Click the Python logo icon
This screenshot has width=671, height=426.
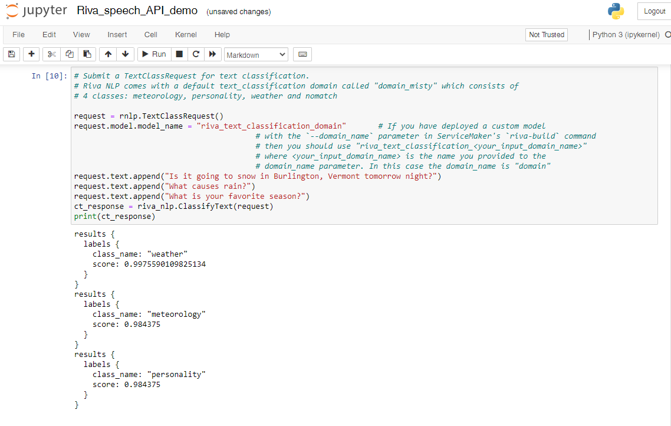click(616, 11)
